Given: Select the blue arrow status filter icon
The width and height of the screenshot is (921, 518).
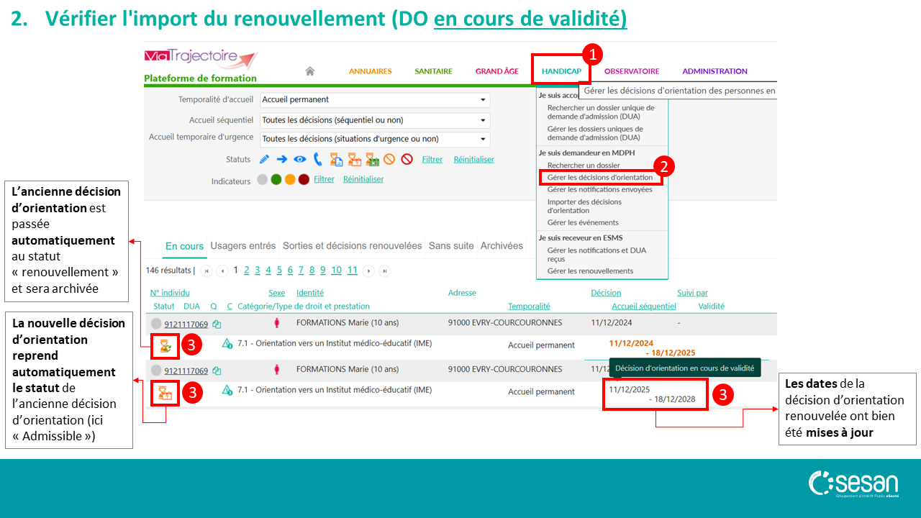Looking at the screenshot, I should point(281,160).
